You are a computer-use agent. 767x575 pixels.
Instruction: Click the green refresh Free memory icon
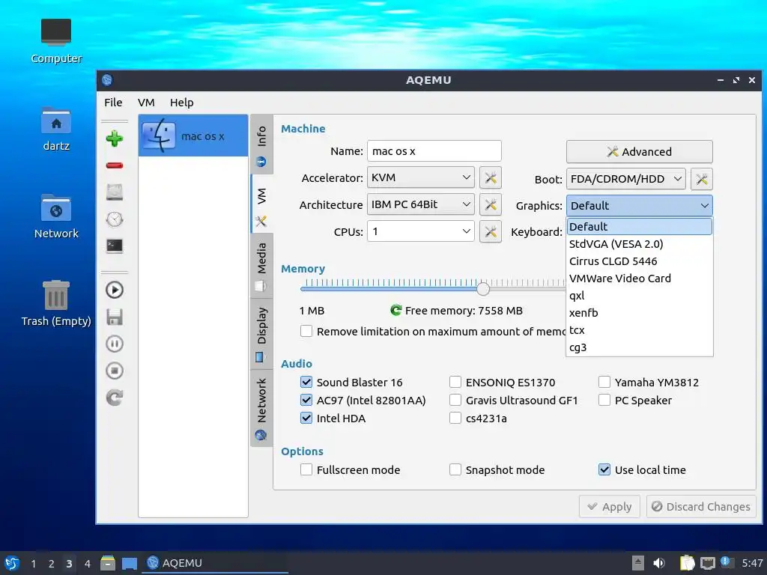[395, 310]
